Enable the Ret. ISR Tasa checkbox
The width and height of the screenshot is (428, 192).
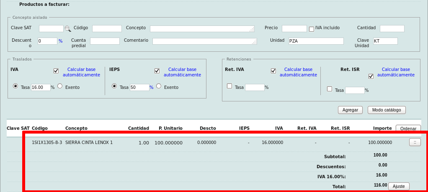(329, 89)
